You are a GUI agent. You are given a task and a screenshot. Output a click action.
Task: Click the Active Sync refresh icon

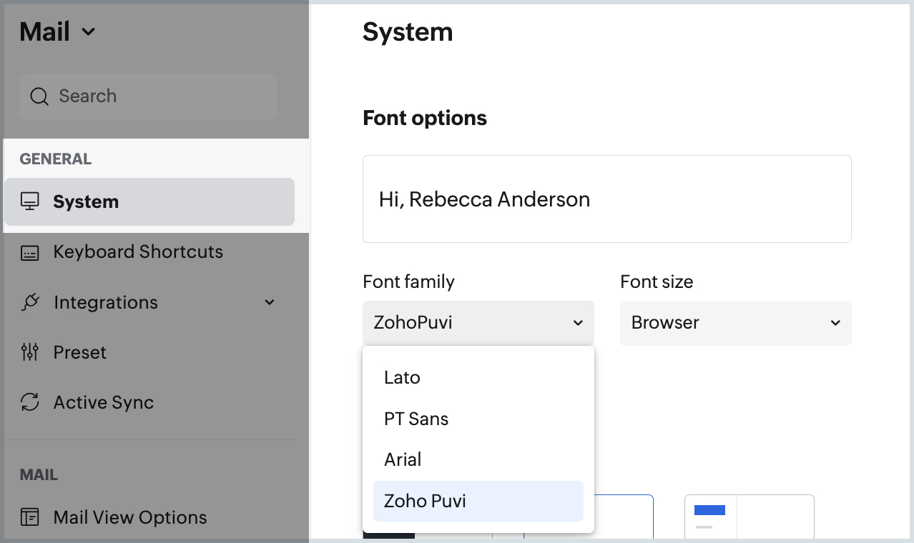click(30, 402)
